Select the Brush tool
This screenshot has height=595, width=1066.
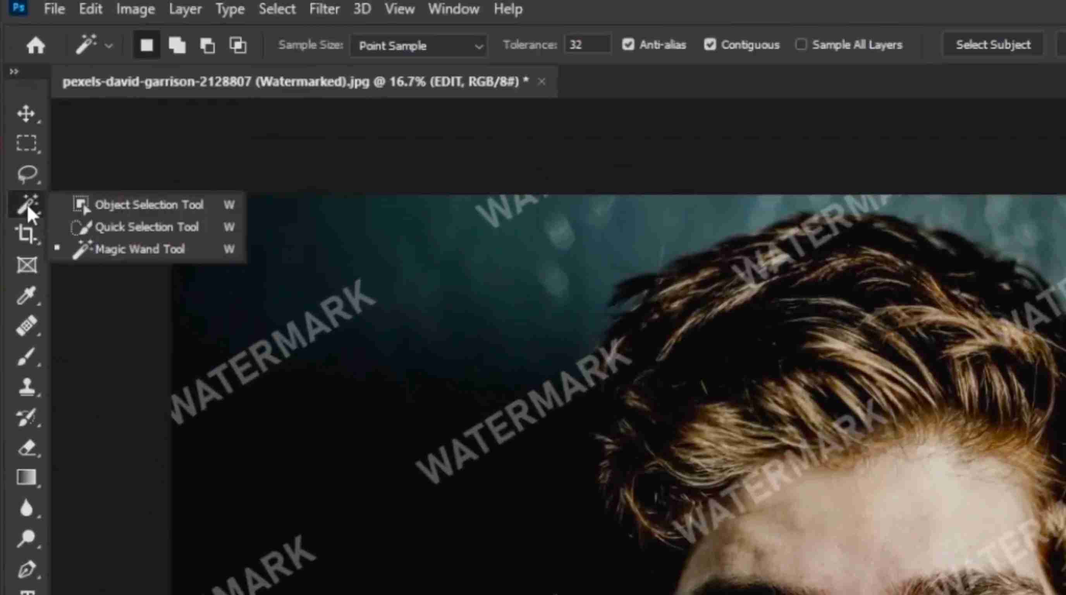point(26,356)
